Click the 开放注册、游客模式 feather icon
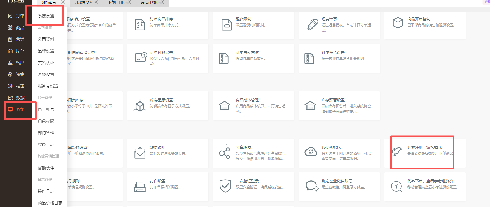Screen dimensions: 490x207 coord(396,153)
